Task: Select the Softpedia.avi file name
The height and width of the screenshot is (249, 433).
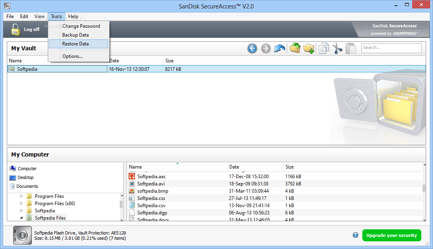Action: click(151, 184)
